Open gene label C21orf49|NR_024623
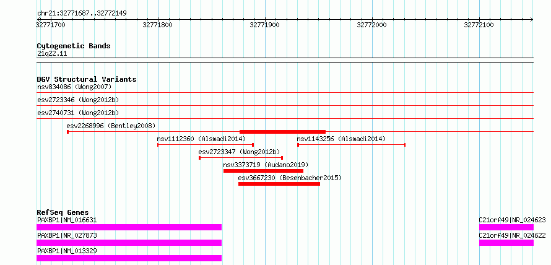Image resolution: width=551 pixels, height=265 pixels. tap(513, 220)
